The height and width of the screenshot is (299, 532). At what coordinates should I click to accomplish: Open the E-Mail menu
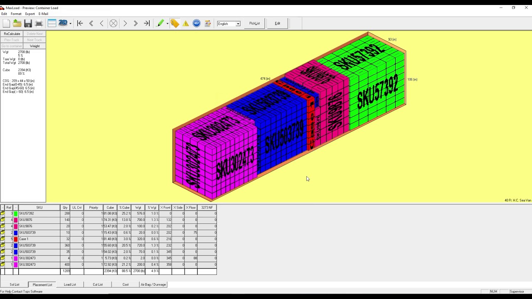click(x=43, y=14)
